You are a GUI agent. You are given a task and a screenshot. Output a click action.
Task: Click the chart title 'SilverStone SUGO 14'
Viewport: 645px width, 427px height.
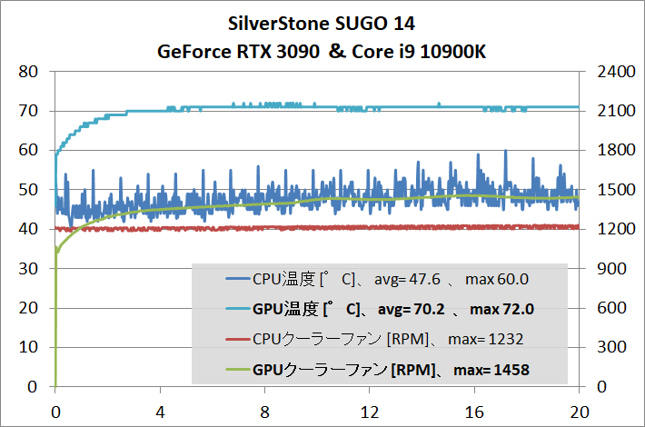pos(322,24)
